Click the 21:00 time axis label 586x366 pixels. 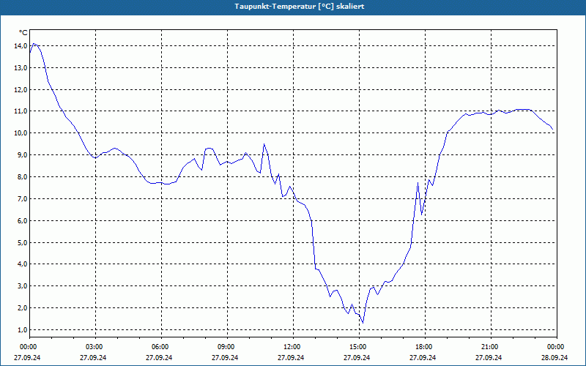click(490, 347)
